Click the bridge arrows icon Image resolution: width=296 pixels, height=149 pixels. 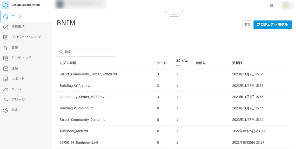click(6, 100)
